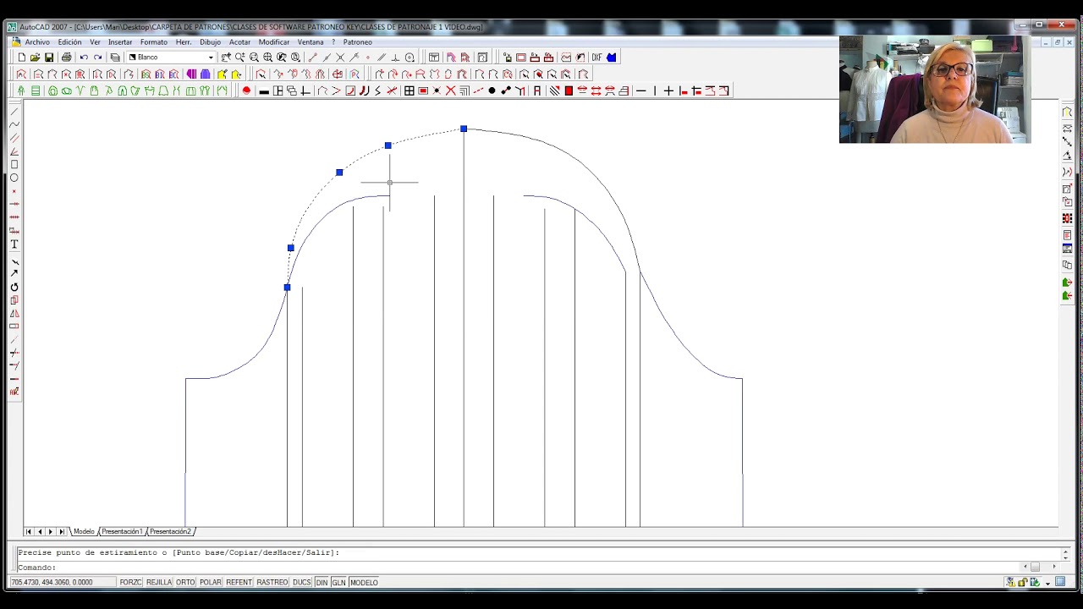Toggle ORTO mode in status bar
The height and width of the screenshot is (609, 1083).
click(x=185, y=582)
